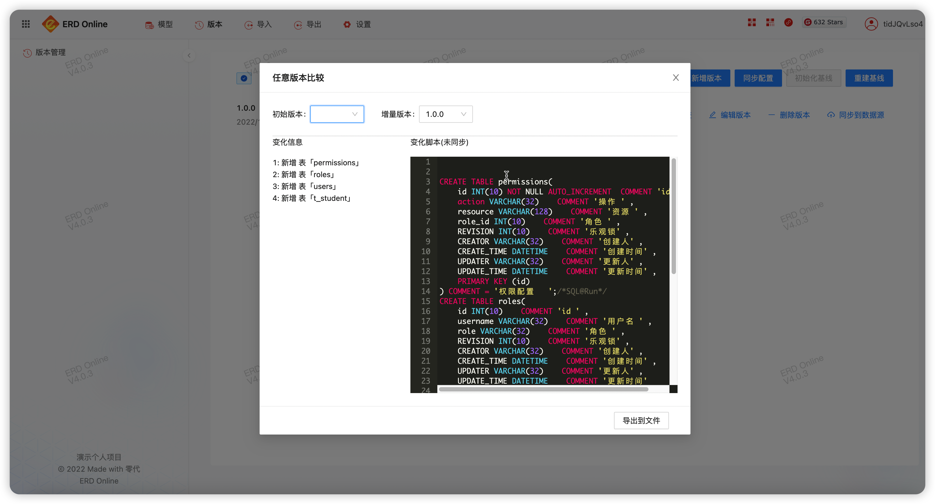Open the 模型 menu

159,24
